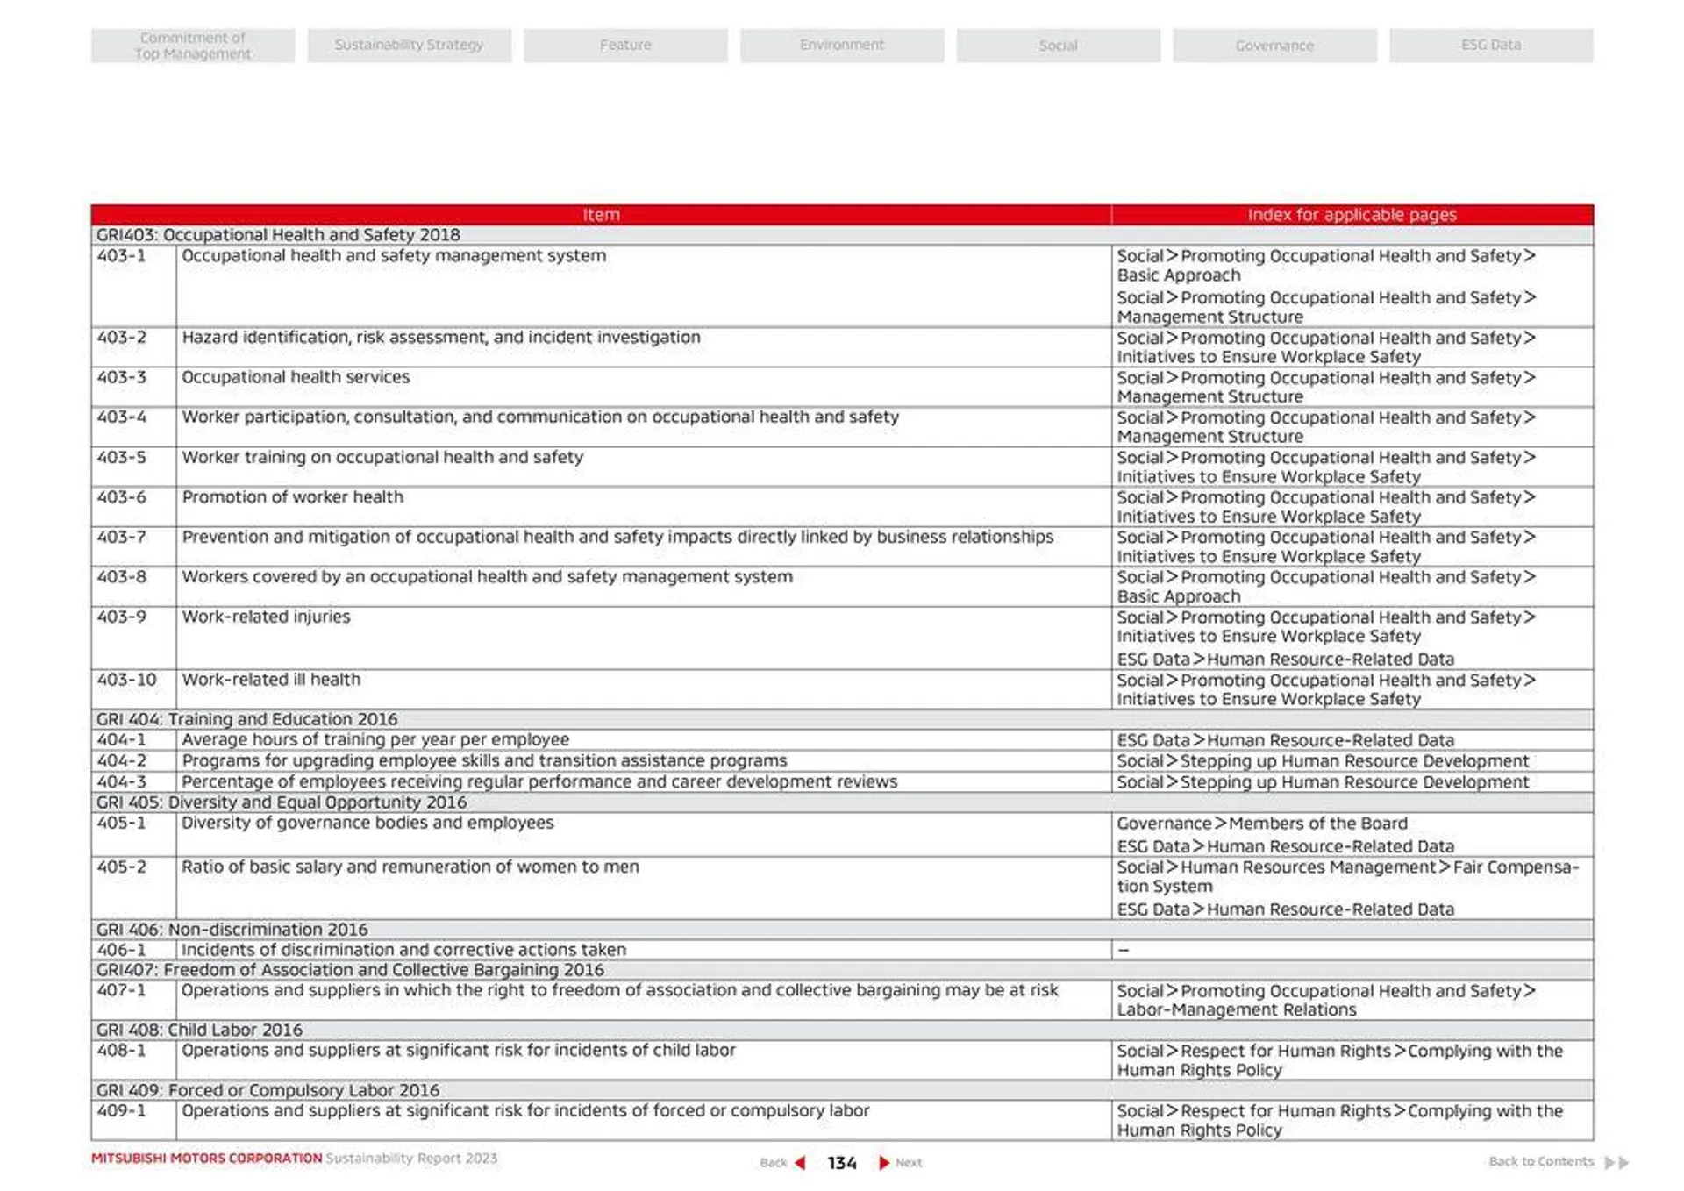Select the 407-1 row code
1684x1191 pixels.
(x=121, y=991)
